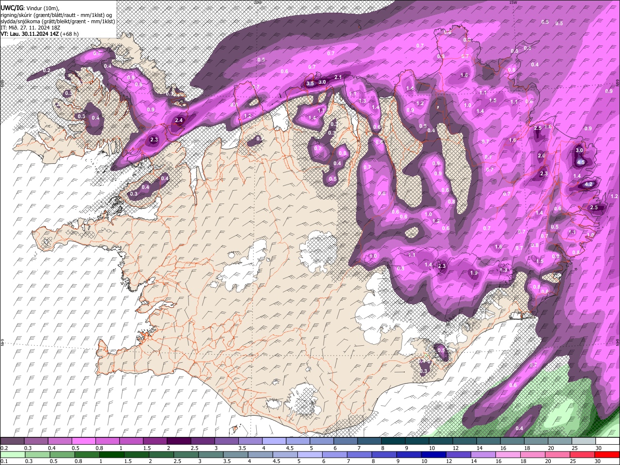The image size is (620, 465).
Task: Click the 4.2 snowfall value on the east coast
Action: [589, 185]
